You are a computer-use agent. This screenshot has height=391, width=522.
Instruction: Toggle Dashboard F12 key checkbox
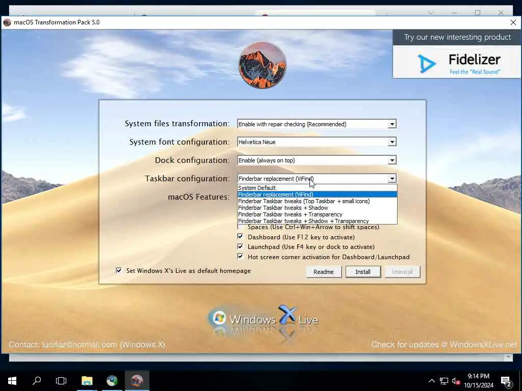point(240,237)
